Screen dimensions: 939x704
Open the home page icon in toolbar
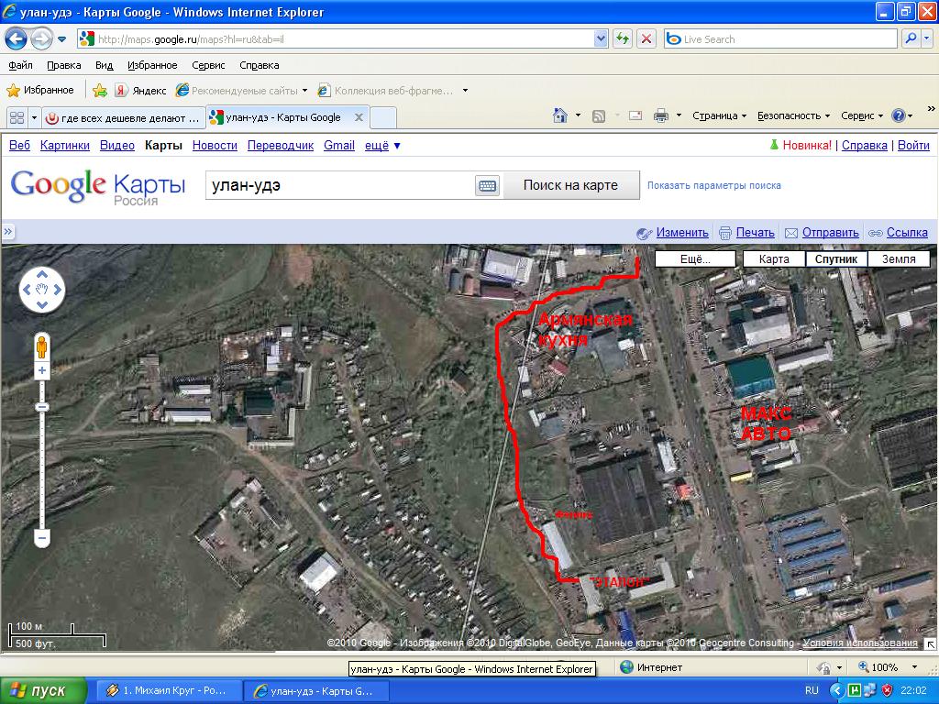pos(560,115)
